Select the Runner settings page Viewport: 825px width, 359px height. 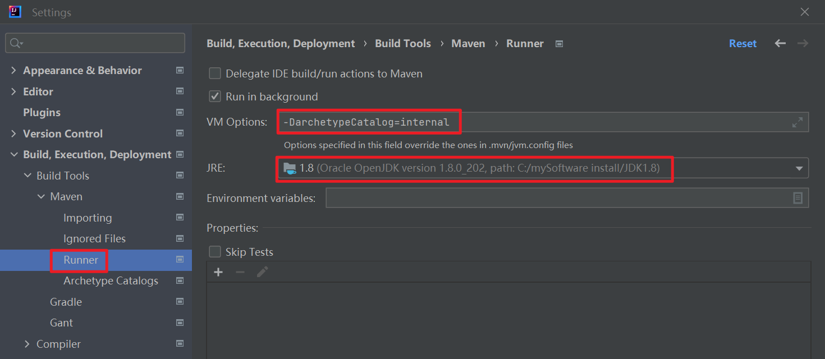[x=81, y=260]
